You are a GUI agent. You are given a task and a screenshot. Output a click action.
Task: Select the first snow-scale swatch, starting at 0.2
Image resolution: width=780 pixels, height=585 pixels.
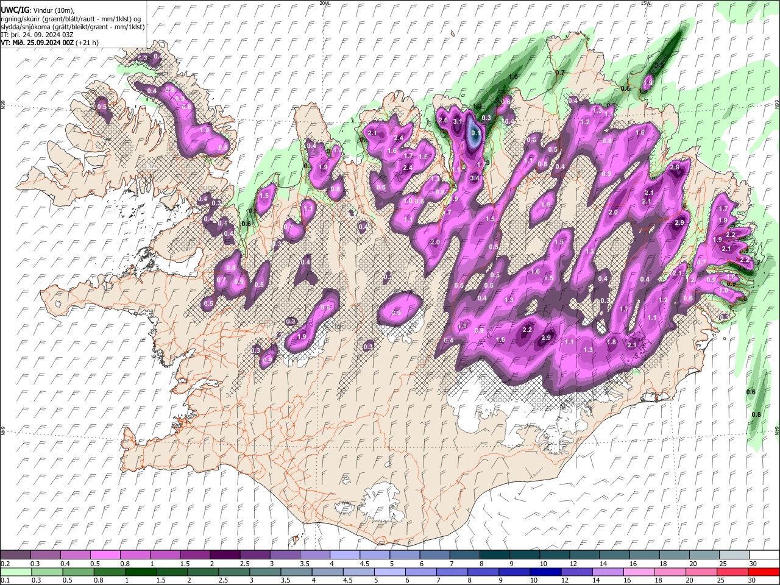tap(15, 555)
